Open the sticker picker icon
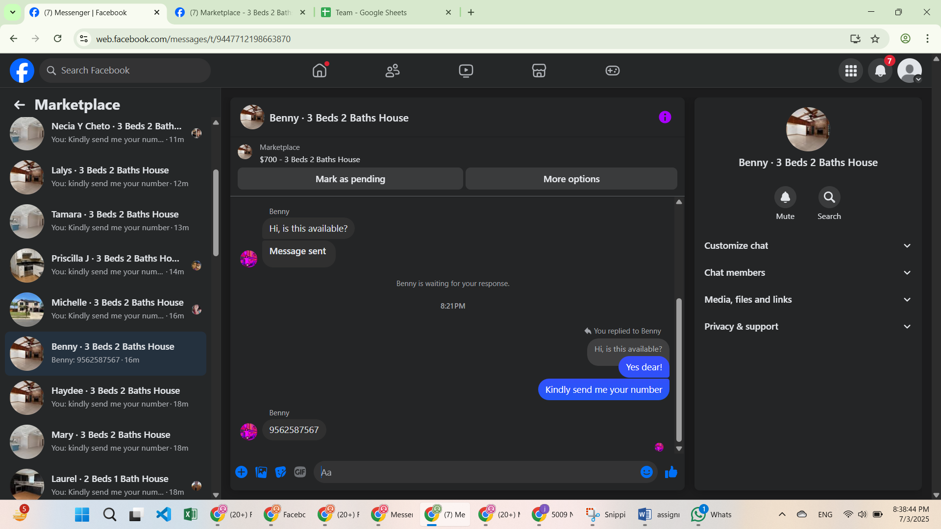 pyautogui.click(x=280, y=472)
